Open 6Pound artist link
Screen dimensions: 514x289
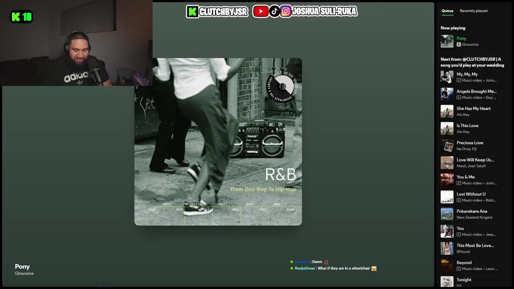click(x=463, y=252)
